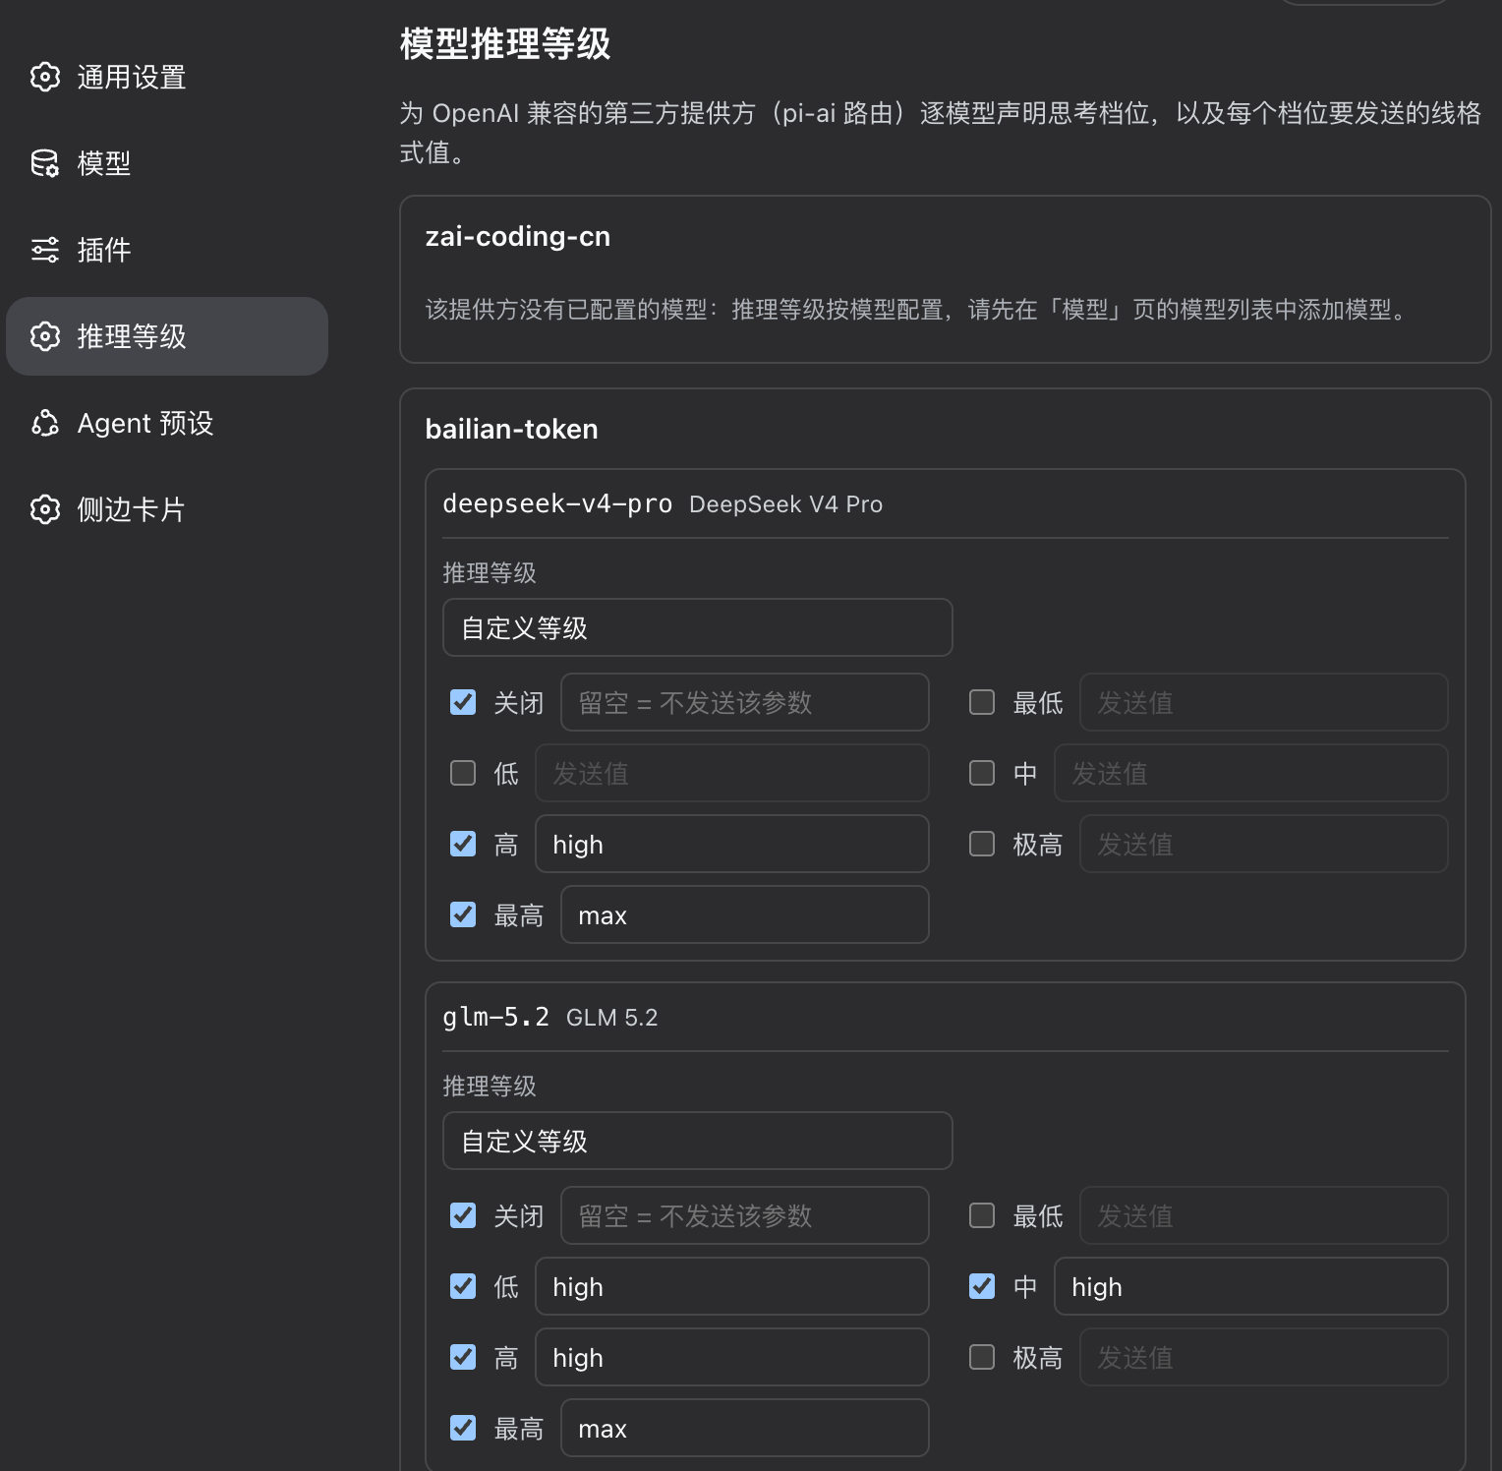Click glm-5.2 低 field containing high
This screenshot has height=1471, width=1502.
732,1286
